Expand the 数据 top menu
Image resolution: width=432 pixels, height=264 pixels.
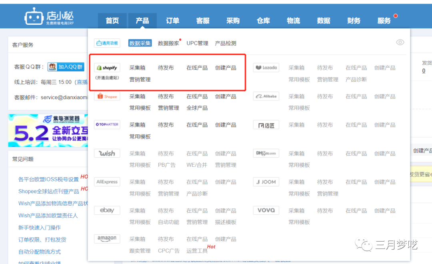tap(324, 21)
